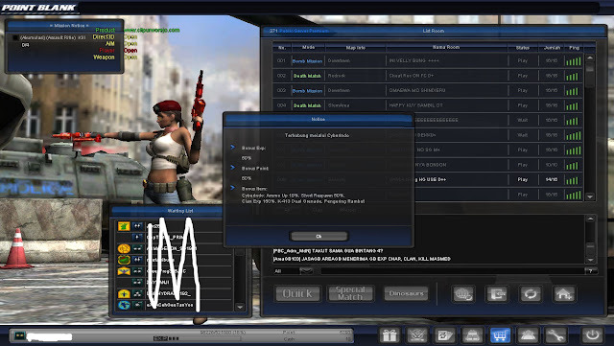Screen dimensions: 614x346
Task: Select room 001 Bomb Mission Downtown
Action: coord(428,60)
